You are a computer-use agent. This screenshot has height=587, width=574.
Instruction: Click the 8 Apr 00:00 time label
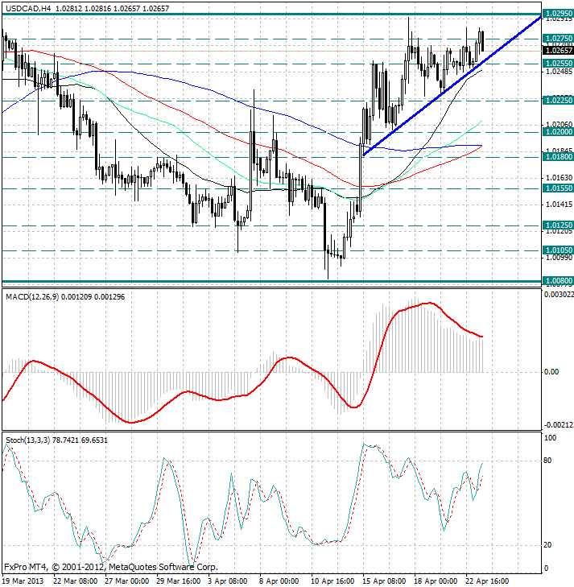click(x=279, y=581)
